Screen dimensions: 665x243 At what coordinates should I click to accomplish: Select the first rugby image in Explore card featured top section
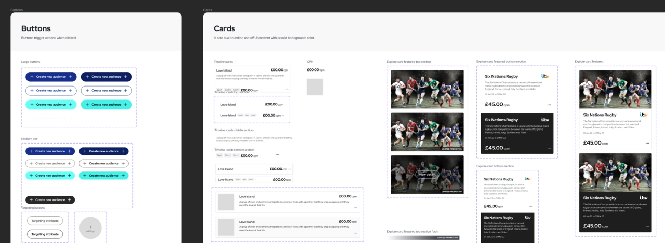tap(428, 90)
